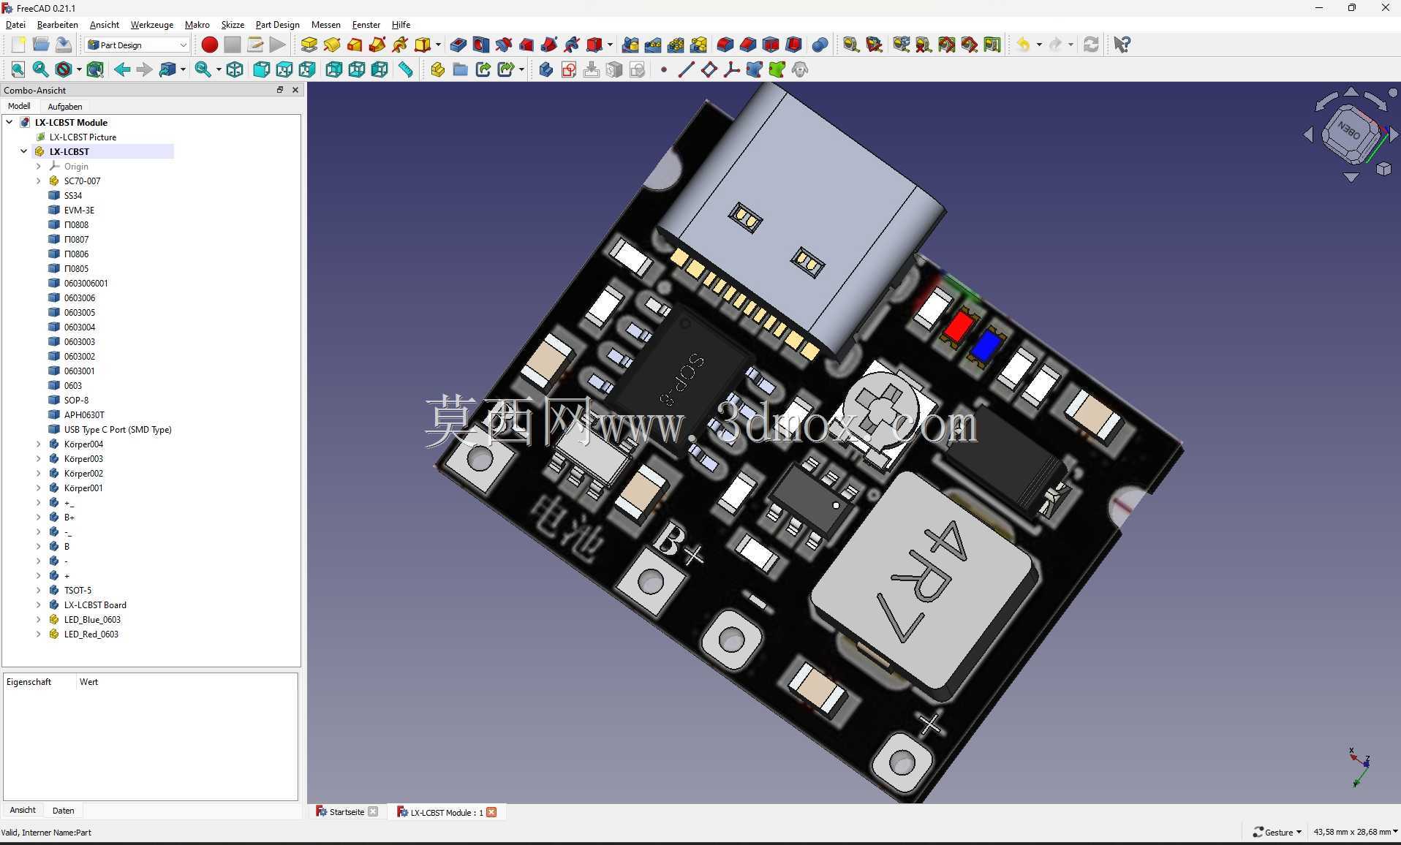Screen dimensions: 1401x845
Task: Open the Skizze menu
Action: tap(233, 24)
